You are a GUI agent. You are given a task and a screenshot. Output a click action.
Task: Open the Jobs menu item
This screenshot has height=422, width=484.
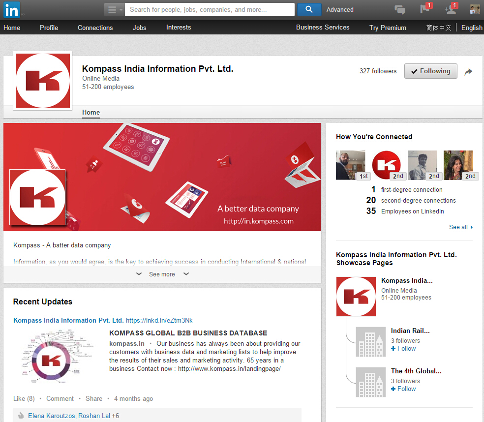pyautogui.click(x=139, y=28)
